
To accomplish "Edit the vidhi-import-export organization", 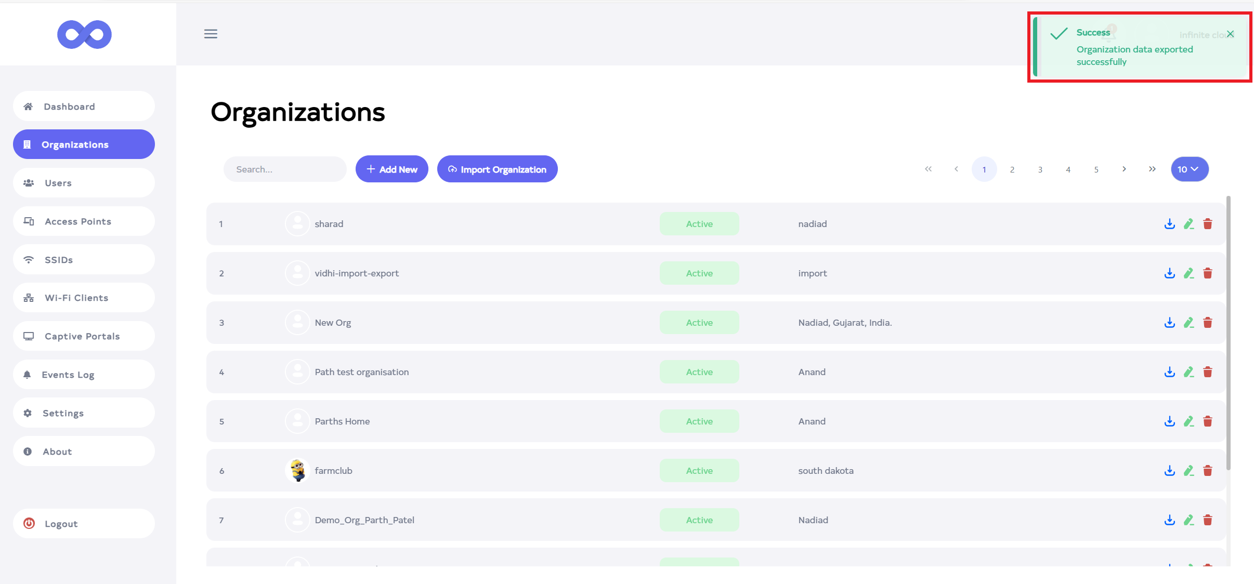I will pos(1188,273).
